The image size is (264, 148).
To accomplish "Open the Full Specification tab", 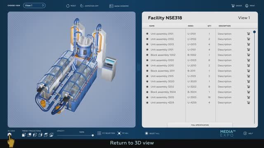I will coord(200,125).
